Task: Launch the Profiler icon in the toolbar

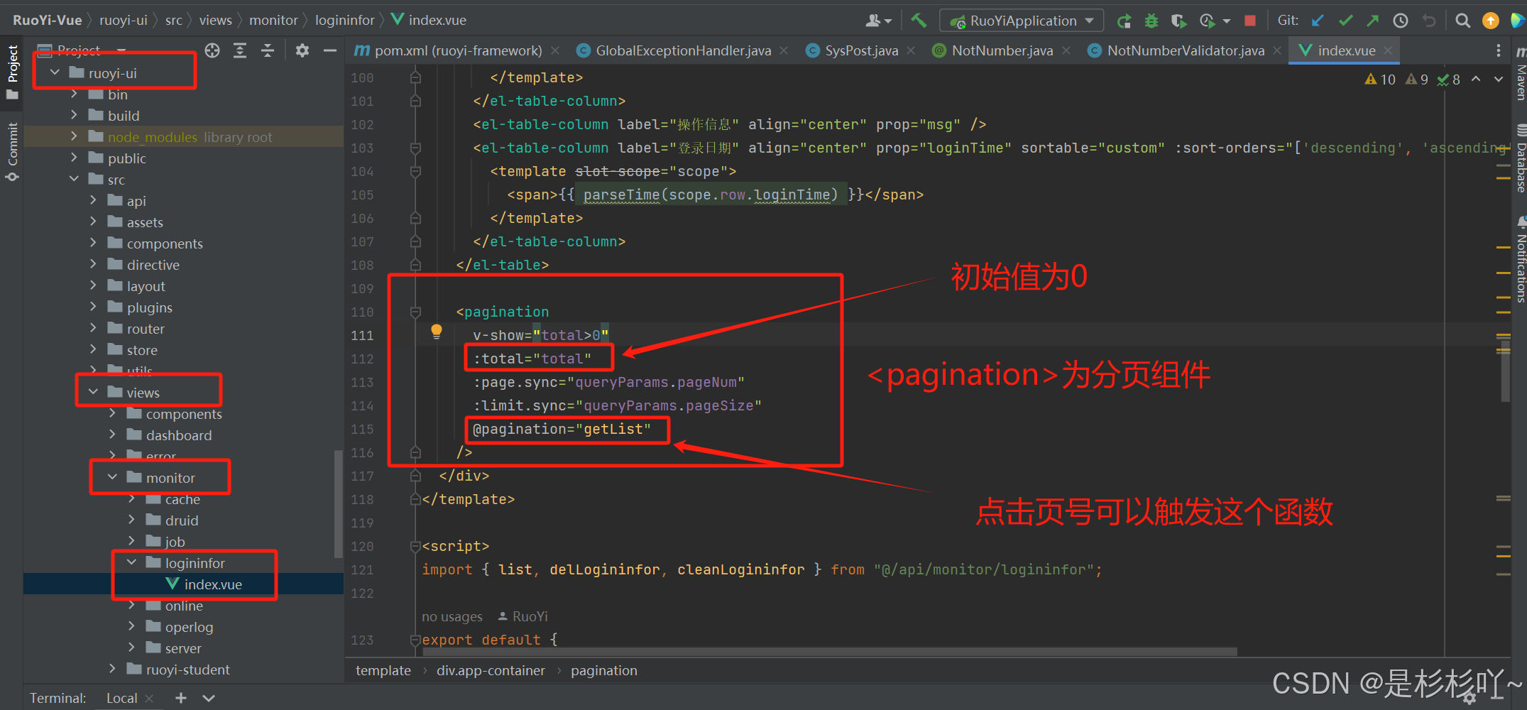Action: pyautogui.click(x=1207, y=20)
